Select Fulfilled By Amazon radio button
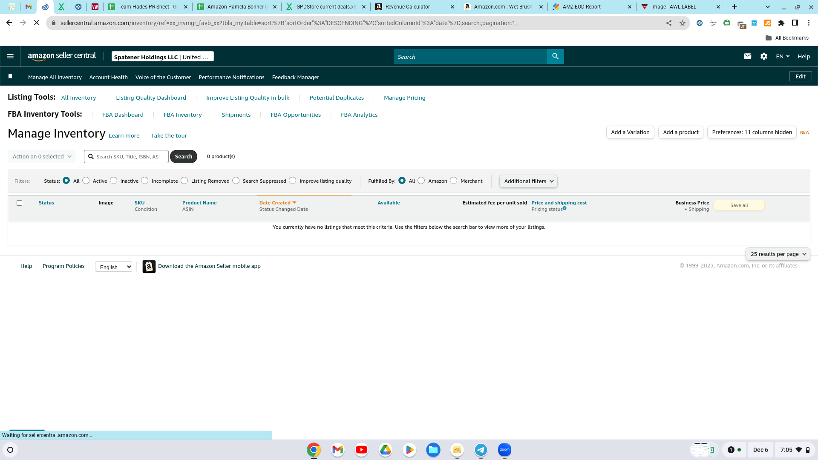 tap(421, 181)
